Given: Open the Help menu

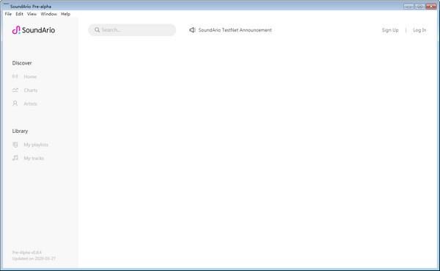Looking at the screenshot, I should (x=66, y=14).
